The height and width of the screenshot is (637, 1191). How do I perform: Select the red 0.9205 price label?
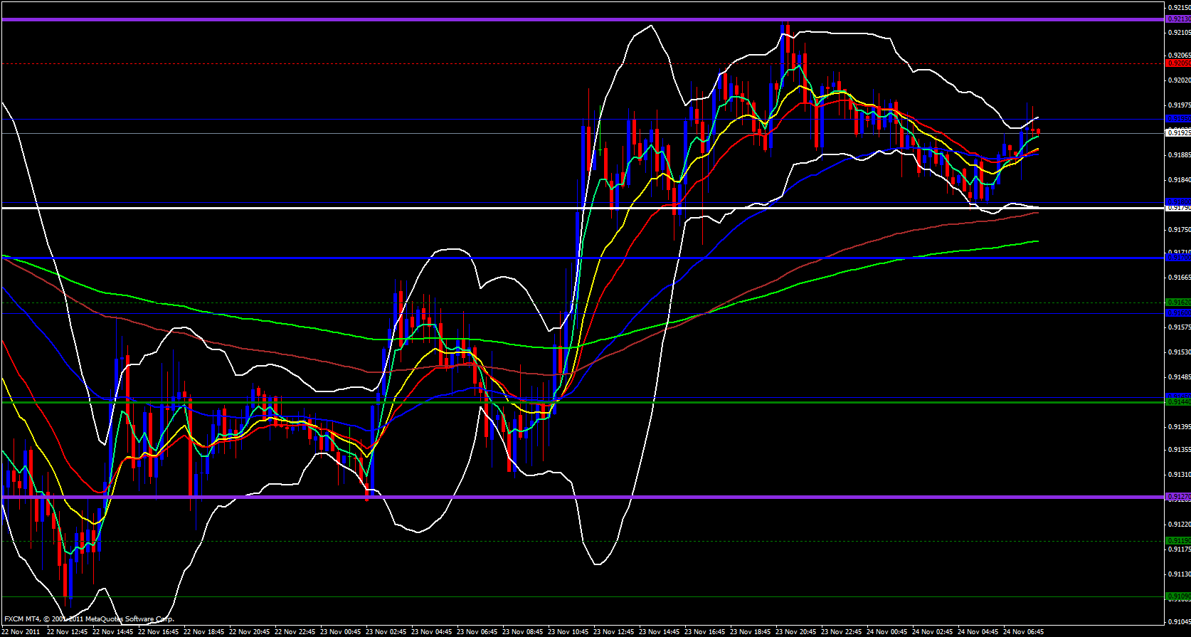[1178, 63]
